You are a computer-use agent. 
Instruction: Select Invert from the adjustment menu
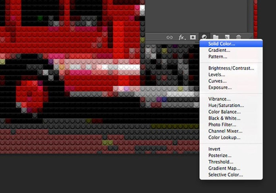tap(214, 149)
